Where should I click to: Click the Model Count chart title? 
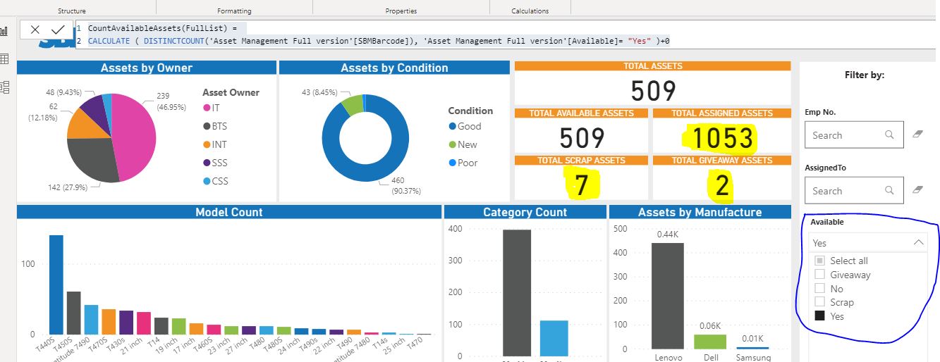(x=228, y=212)
